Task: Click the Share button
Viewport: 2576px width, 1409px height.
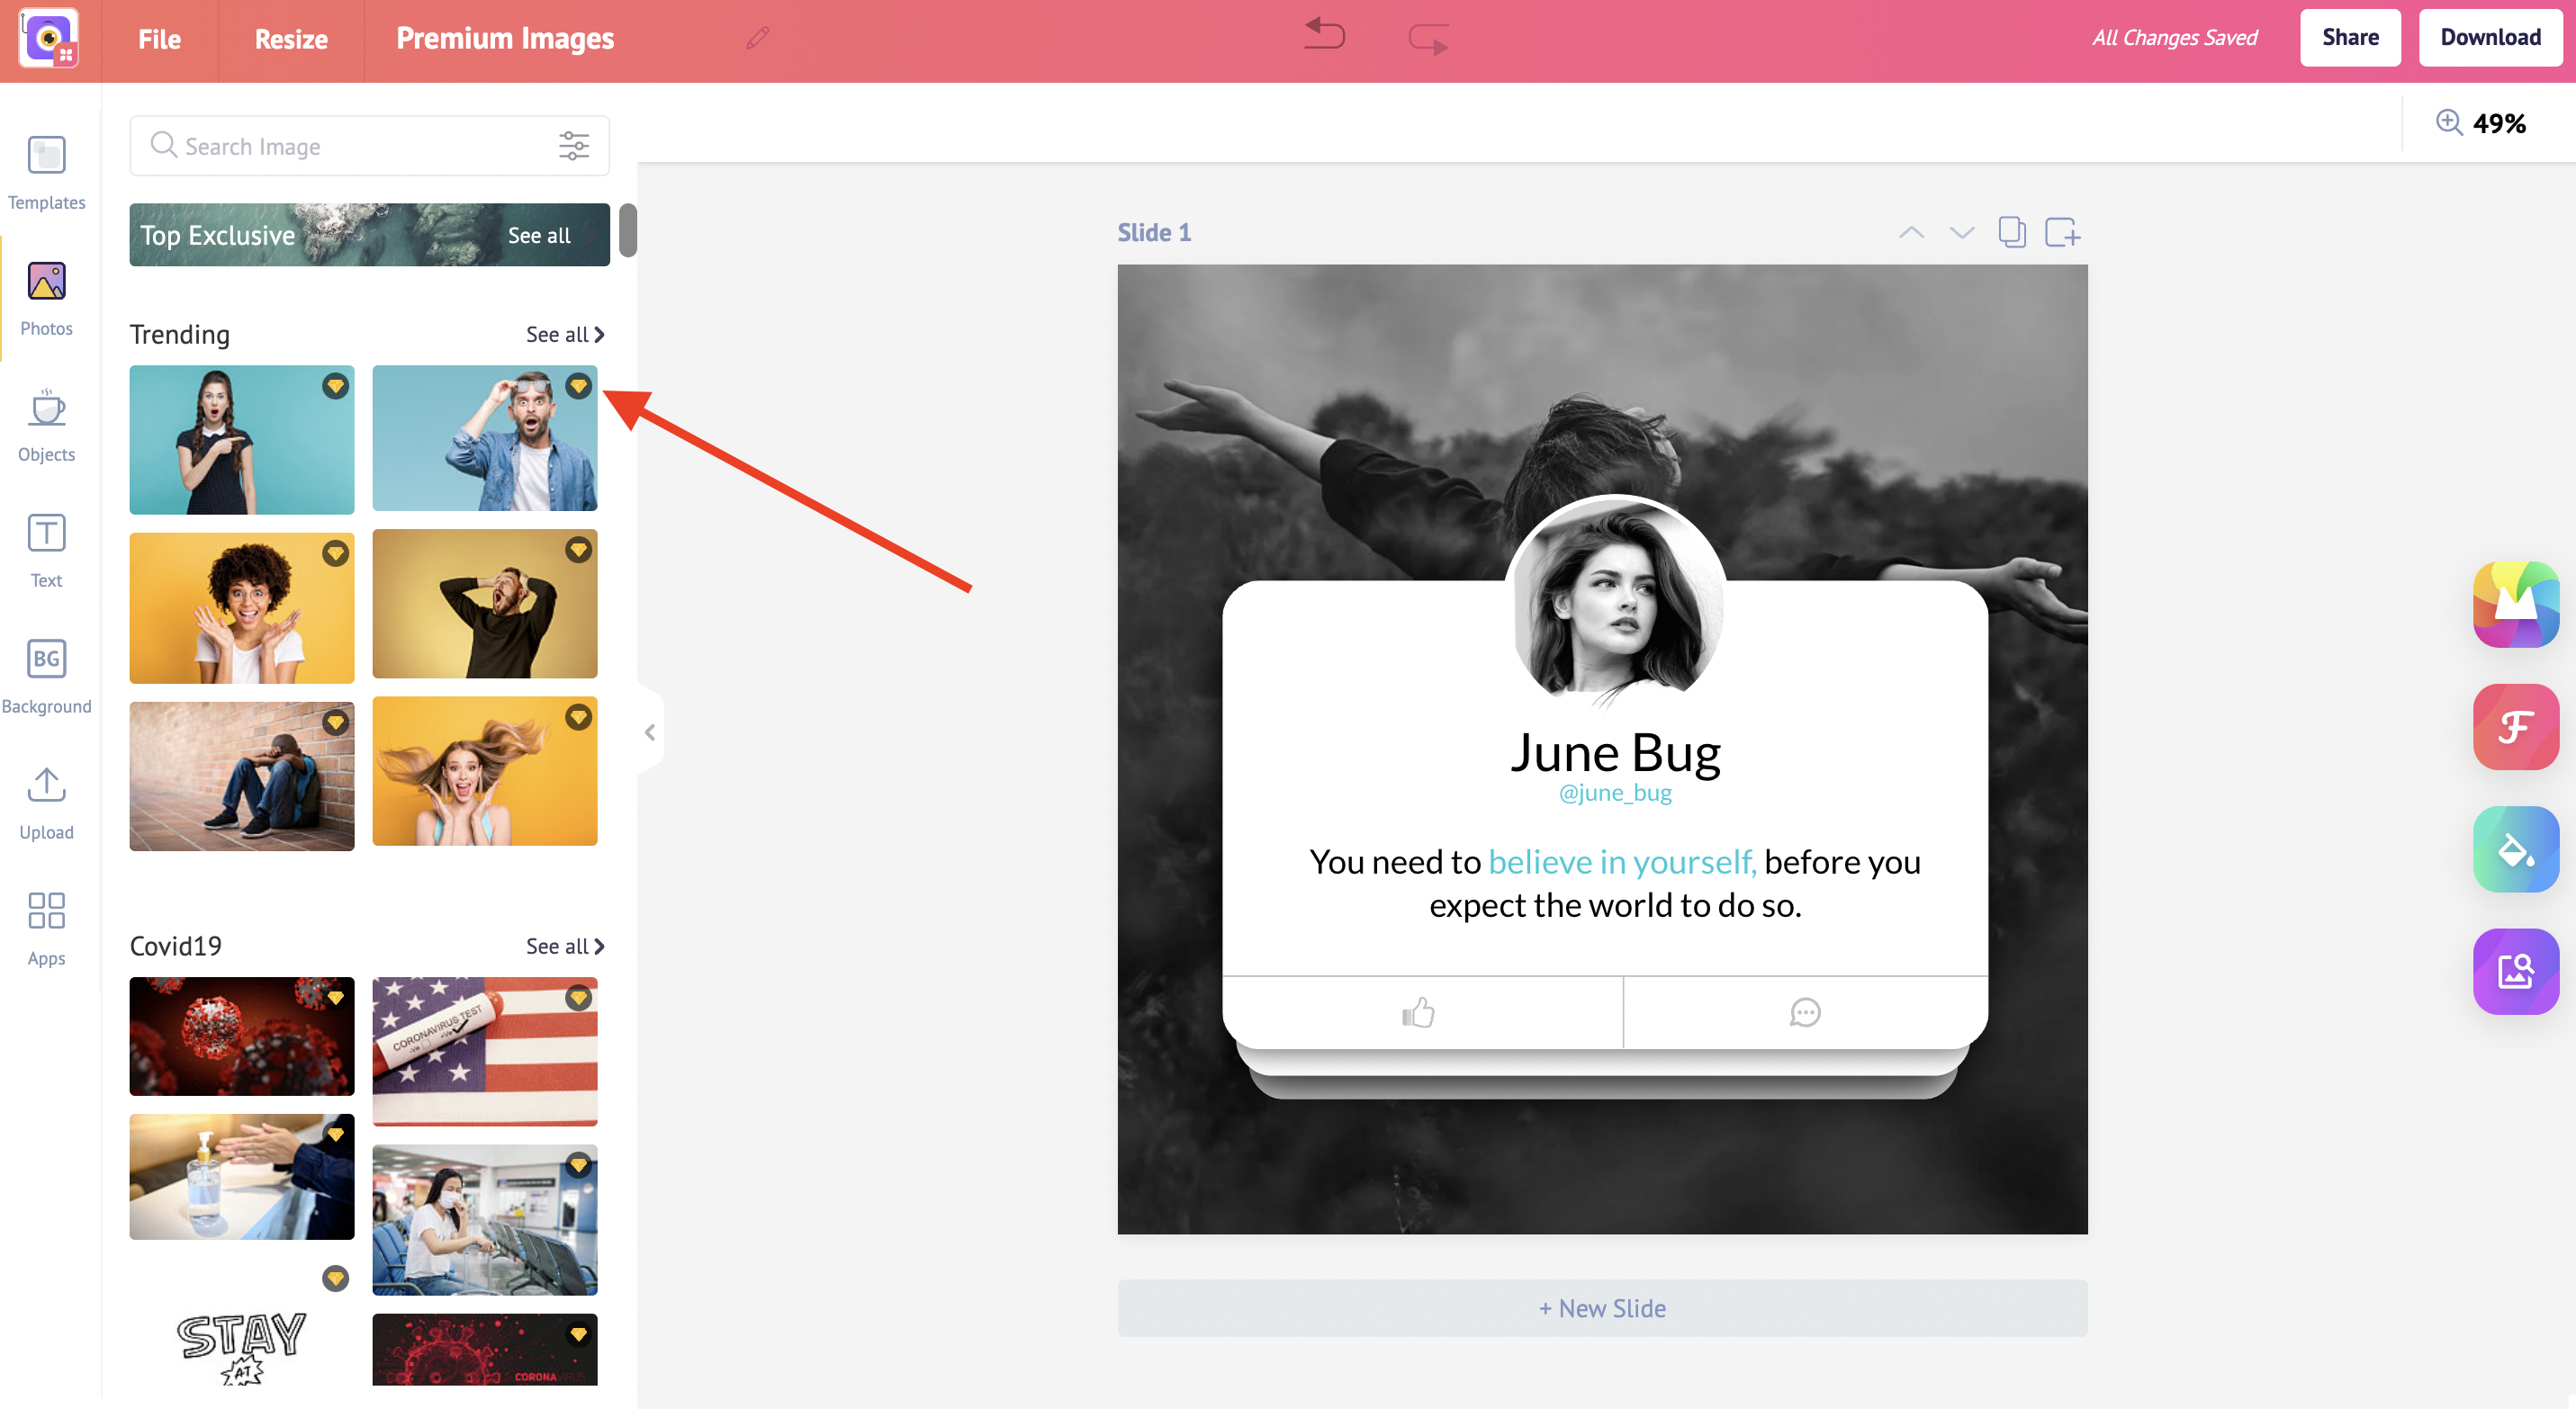Action: click(2350, 38)
